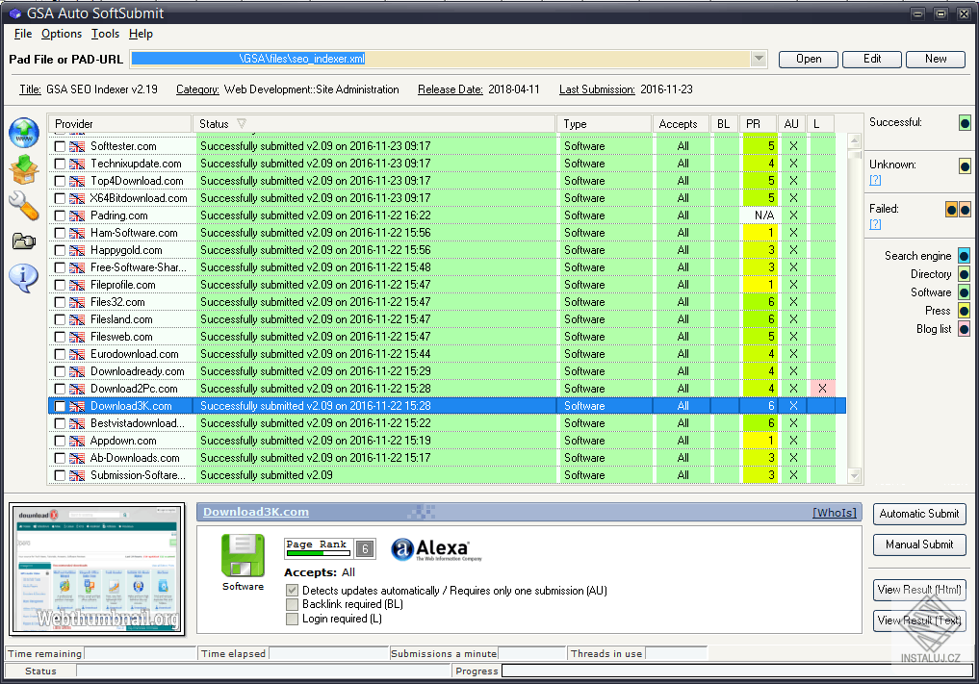
Task: Open the wrench tools sidebar icon
Action: click(24, 206)
